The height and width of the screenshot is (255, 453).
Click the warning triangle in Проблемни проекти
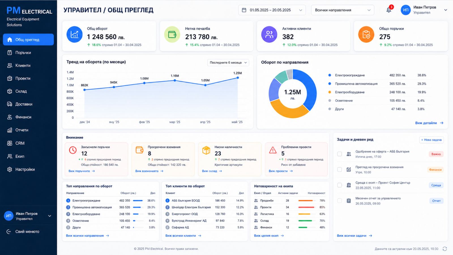tap(273, 150)
